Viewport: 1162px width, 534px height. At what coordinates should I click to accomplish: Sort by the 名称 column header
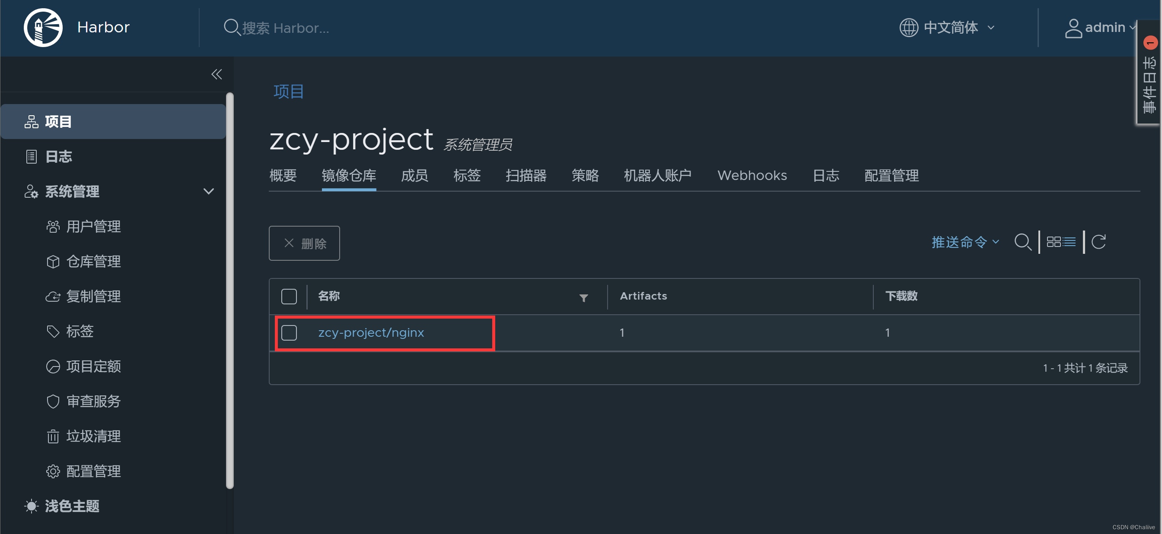329,296
